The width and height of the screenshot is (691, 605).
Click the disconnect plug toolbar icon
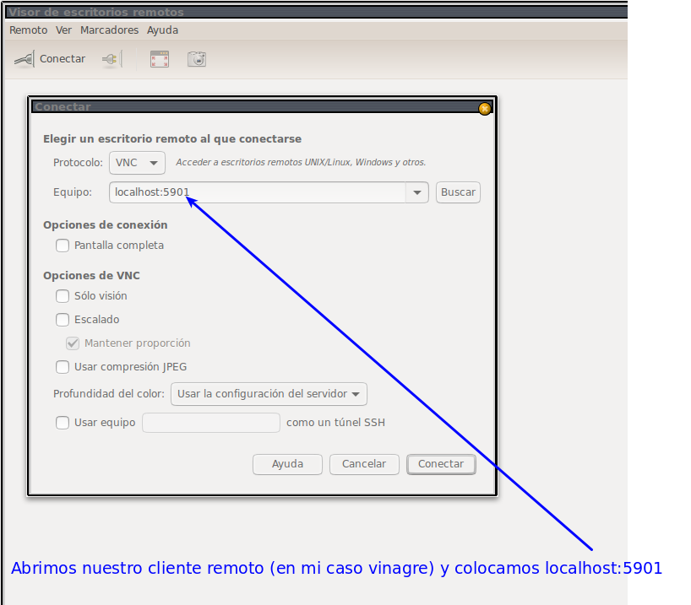click(x=111, y=59)
